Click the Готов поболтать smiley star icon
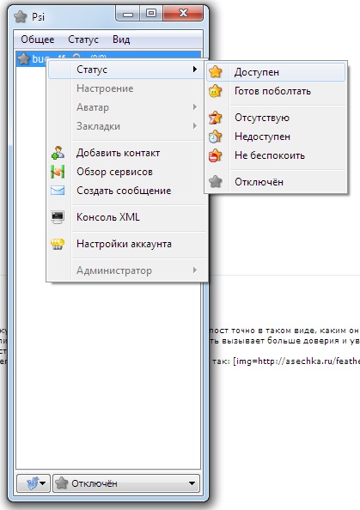This screenshot has width=360, height=510. click(x=216, y=91)
